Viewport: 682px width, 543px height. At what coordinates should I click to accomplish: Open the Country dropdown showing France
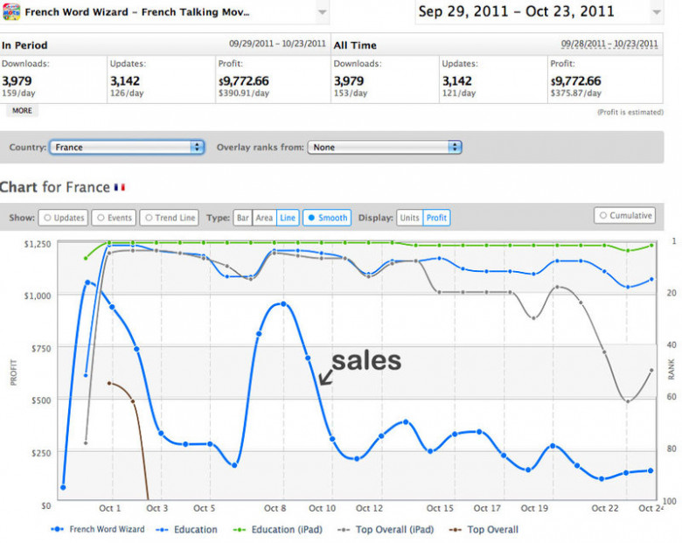click(127, 147)
